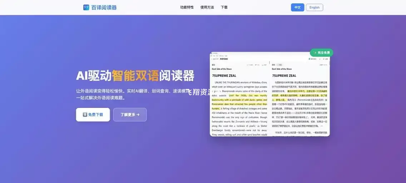Click the 百译阅读器 logo icon
Viewport: 406px width, 183px height.
pyautogui.click(x=86, y=7)
